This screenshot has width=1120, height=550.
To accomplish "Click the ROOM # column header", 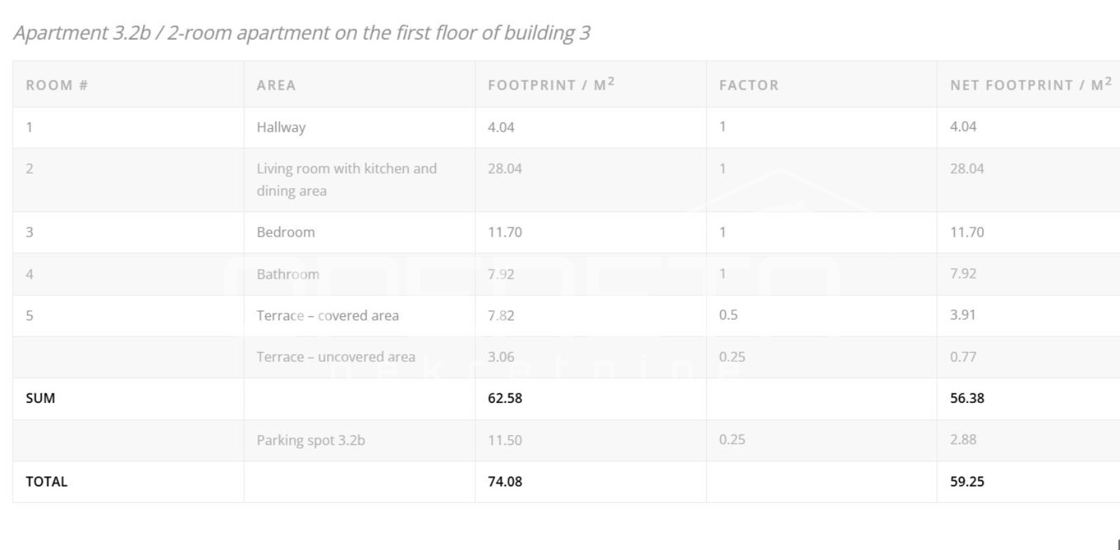I will pos(57,85).
